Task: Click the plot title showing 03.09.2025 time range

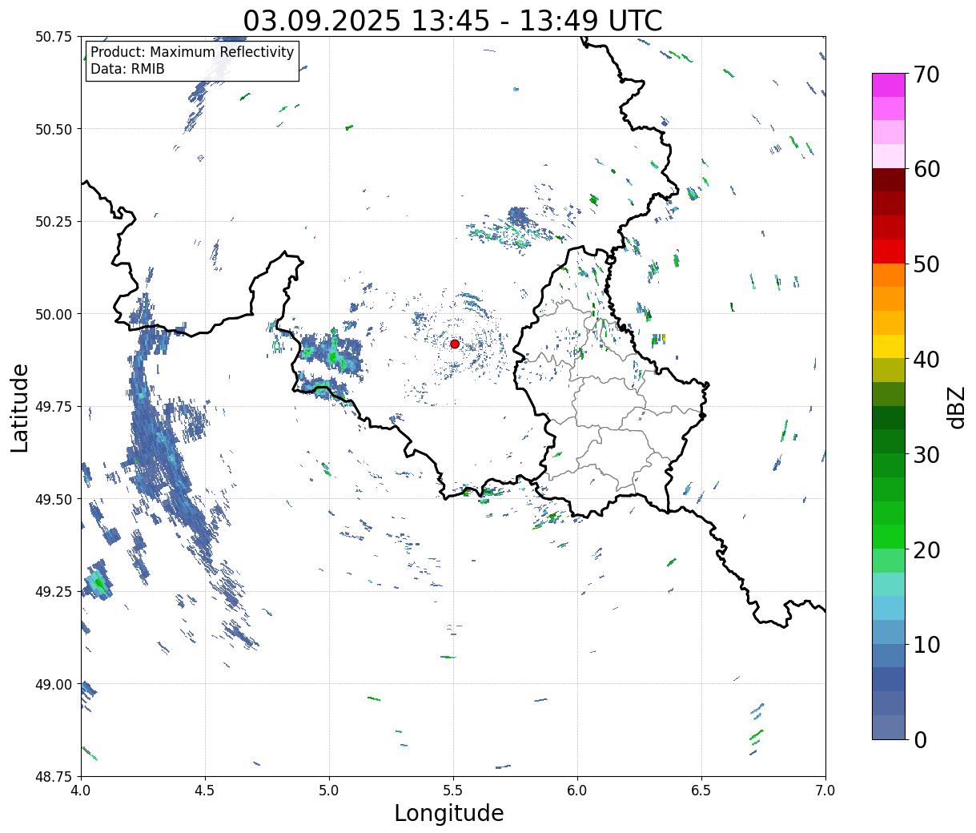Action: pos(453,20)
